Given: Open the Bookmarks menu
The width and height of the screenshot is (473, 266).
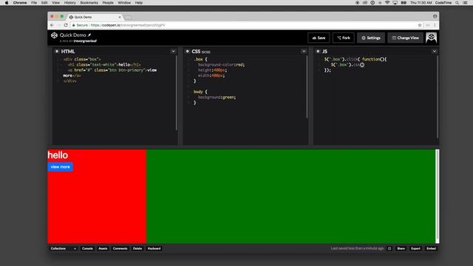Looking at the screenshot, I should coord(89,3).
